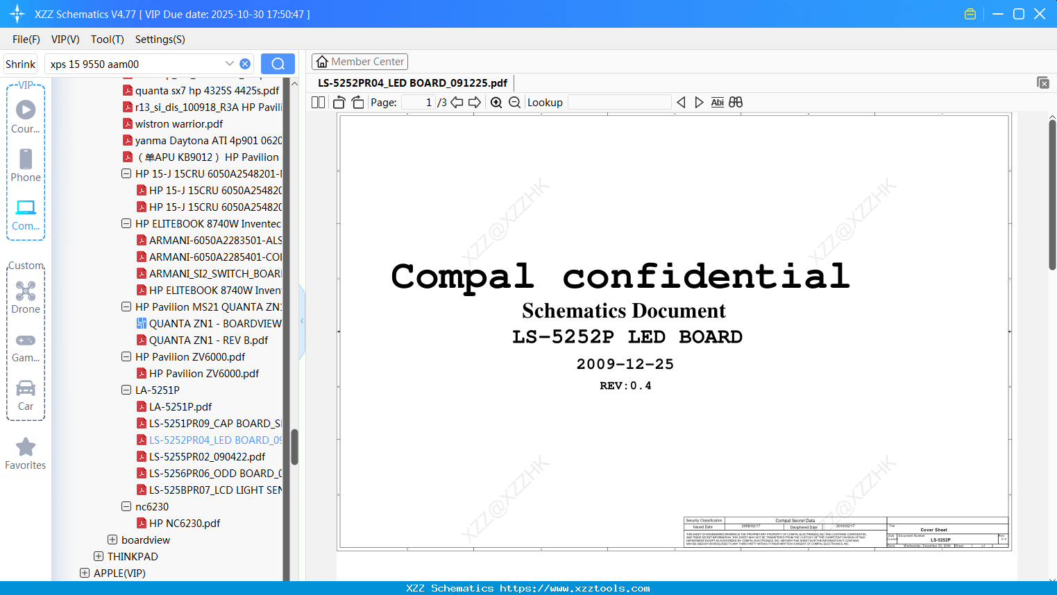Screen dimensions: 1057x595
Task: Collapse HP Pavilion ZV6000.pdf folder
Action: click(x=126, y=356)
